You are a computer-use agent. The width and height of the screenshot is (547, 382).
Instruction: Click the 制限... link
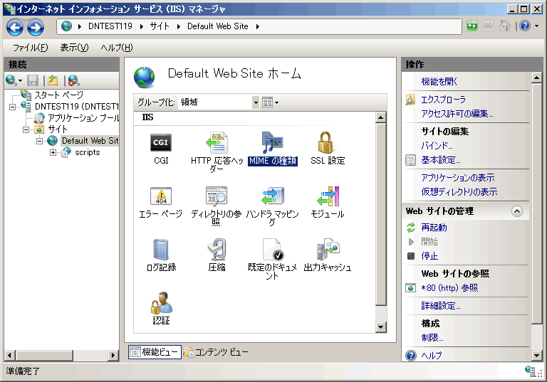[x=432, y=338]
